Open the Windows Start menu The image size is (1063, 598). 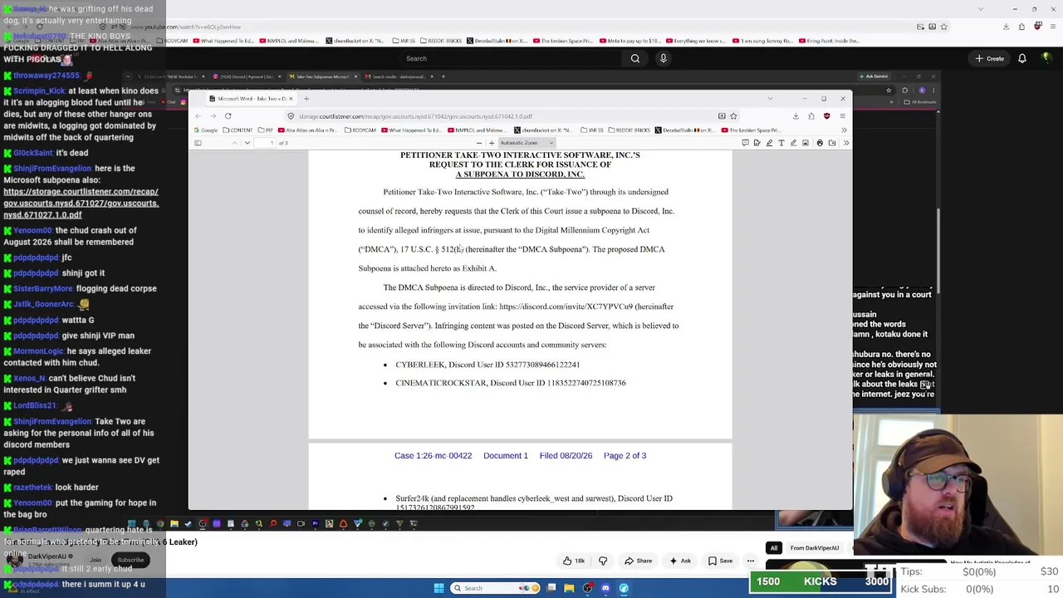coord(438,588)
